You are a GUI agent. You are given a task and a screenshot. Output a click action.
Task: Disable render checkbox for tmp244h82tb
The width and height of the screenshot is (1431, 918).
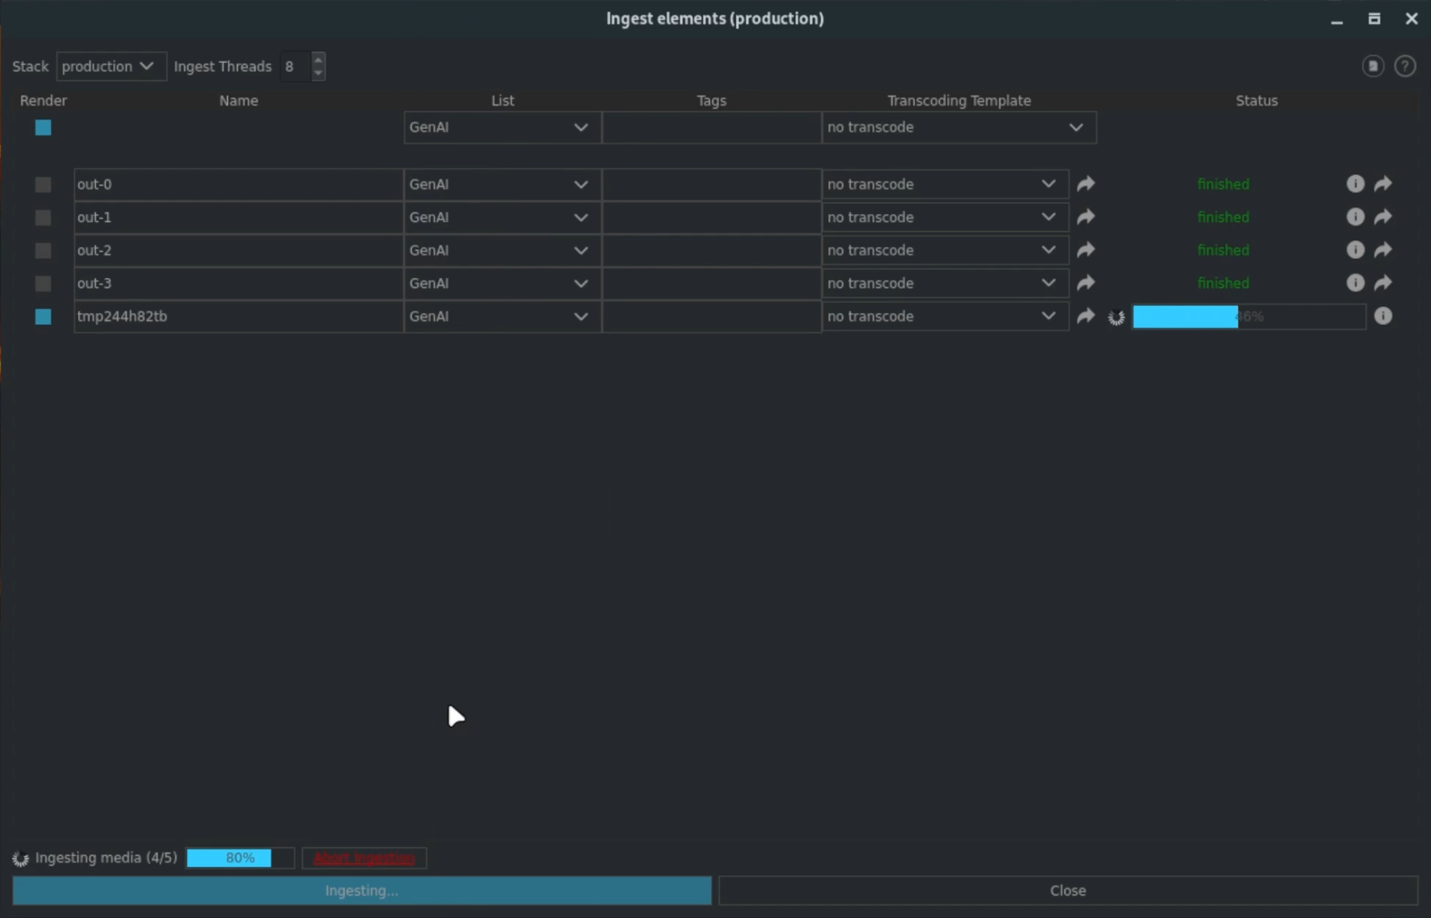[43, 317]
